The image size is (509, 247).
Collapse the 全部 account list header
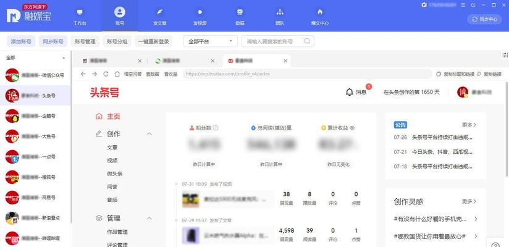pos(64,58)
